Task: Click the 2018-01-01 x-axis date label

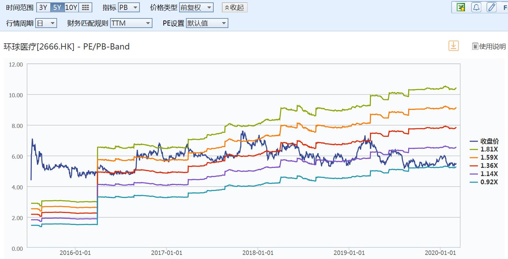Action: [258, 253]
